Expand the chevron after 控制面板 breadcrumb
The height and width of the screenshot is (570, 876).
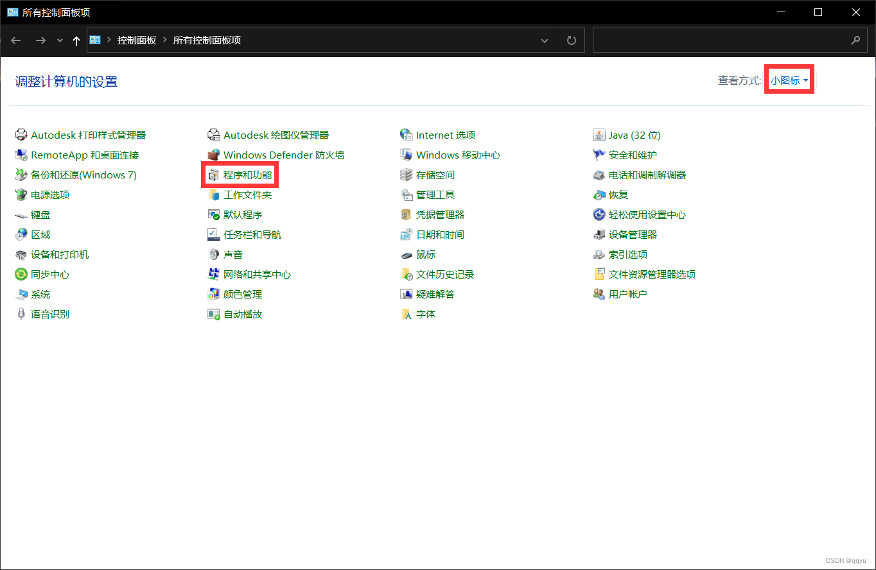coord(165,40)
